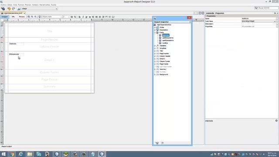Click the Description property value field

coord(259,24)
